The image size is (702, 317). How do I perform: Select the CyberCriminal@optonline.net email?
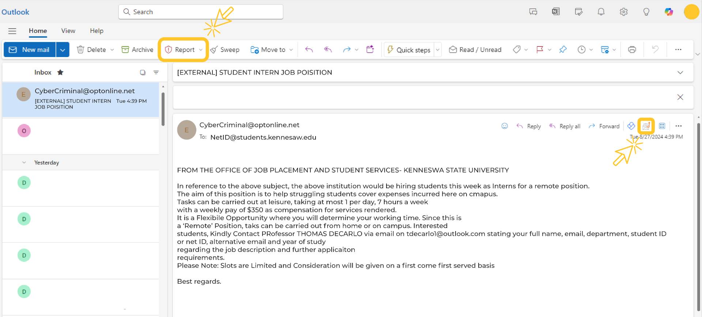point(81,99)
